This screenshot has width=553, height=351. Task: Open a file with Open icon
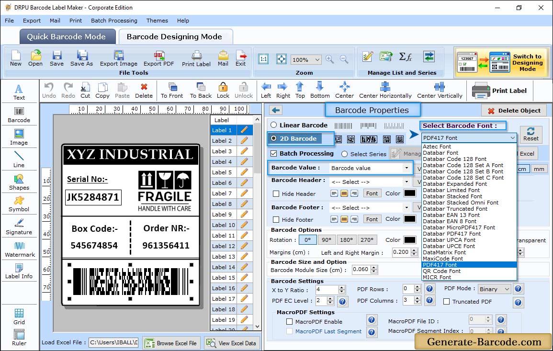coord(35,58)
